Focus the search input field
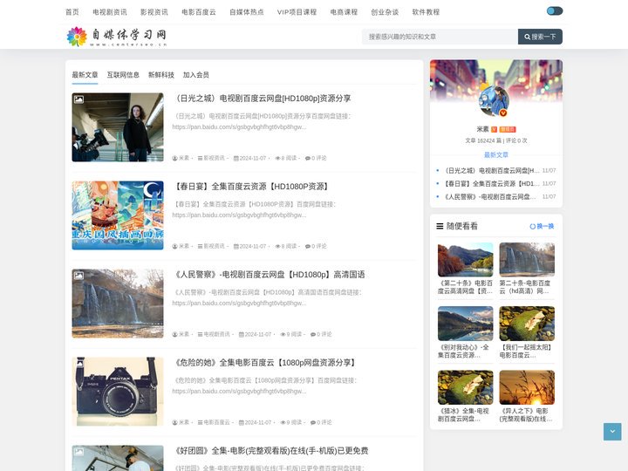 click(440, 37)
